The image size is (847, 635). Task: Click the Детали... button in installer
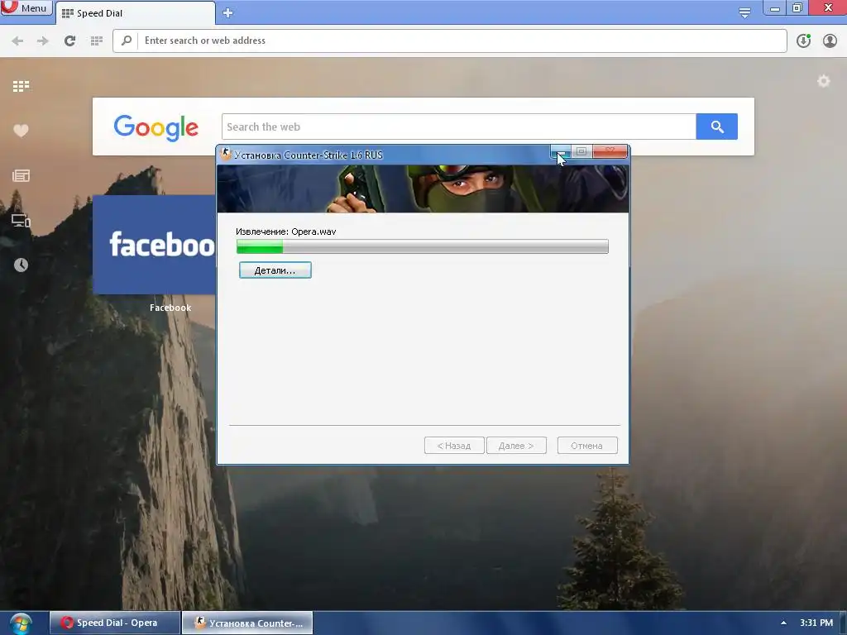pos(275,270)
